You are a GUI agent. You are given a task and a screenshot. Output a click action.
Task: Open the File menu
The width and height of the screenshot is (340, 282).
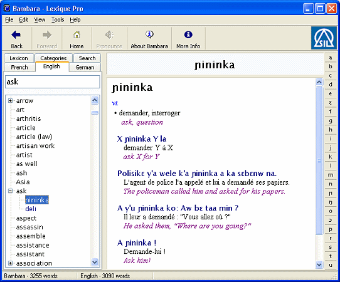(9, 20)
